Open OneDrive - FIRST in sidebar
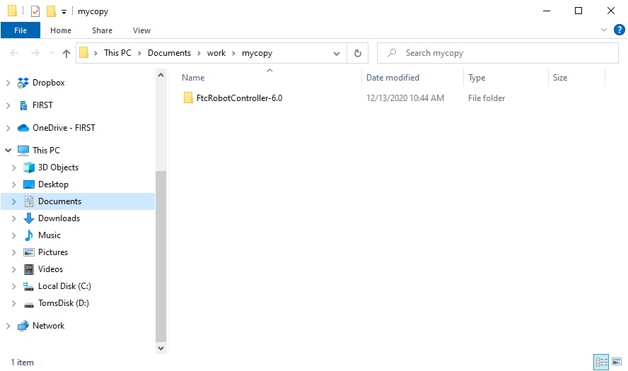 [63, 128]
